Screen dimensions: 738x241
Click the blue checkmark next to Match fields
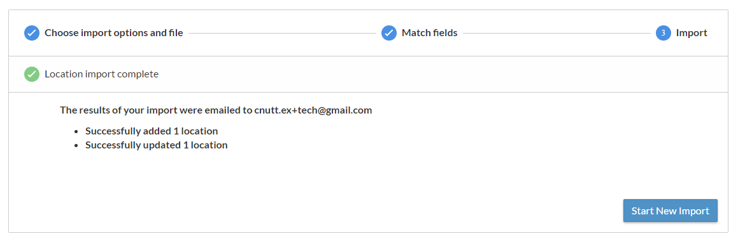click(389, 33)
